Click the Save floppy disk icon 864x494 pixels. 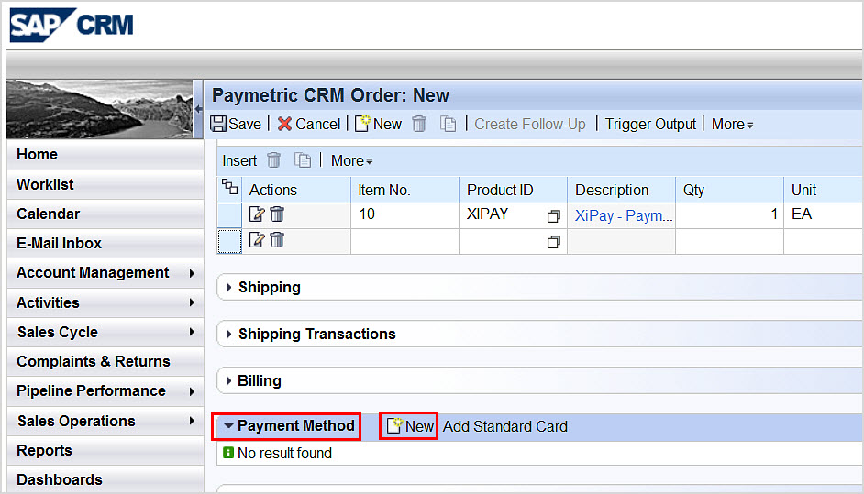tap(218, 124)
